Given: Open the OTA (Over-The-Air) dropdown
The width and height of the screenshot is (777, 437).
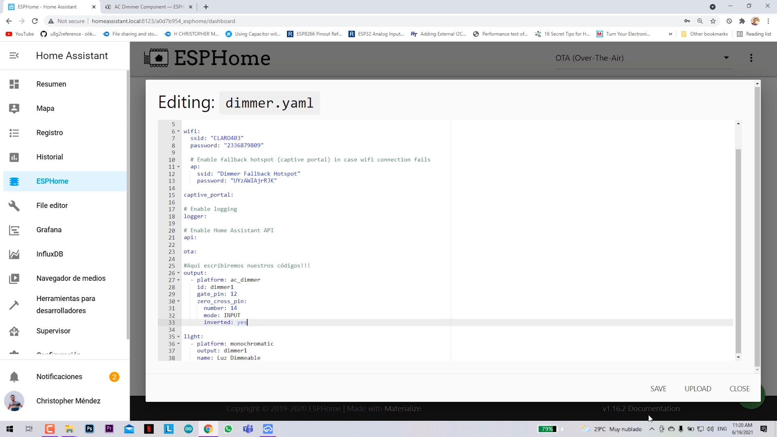Looking at the screenshot, I should [643, 58].
